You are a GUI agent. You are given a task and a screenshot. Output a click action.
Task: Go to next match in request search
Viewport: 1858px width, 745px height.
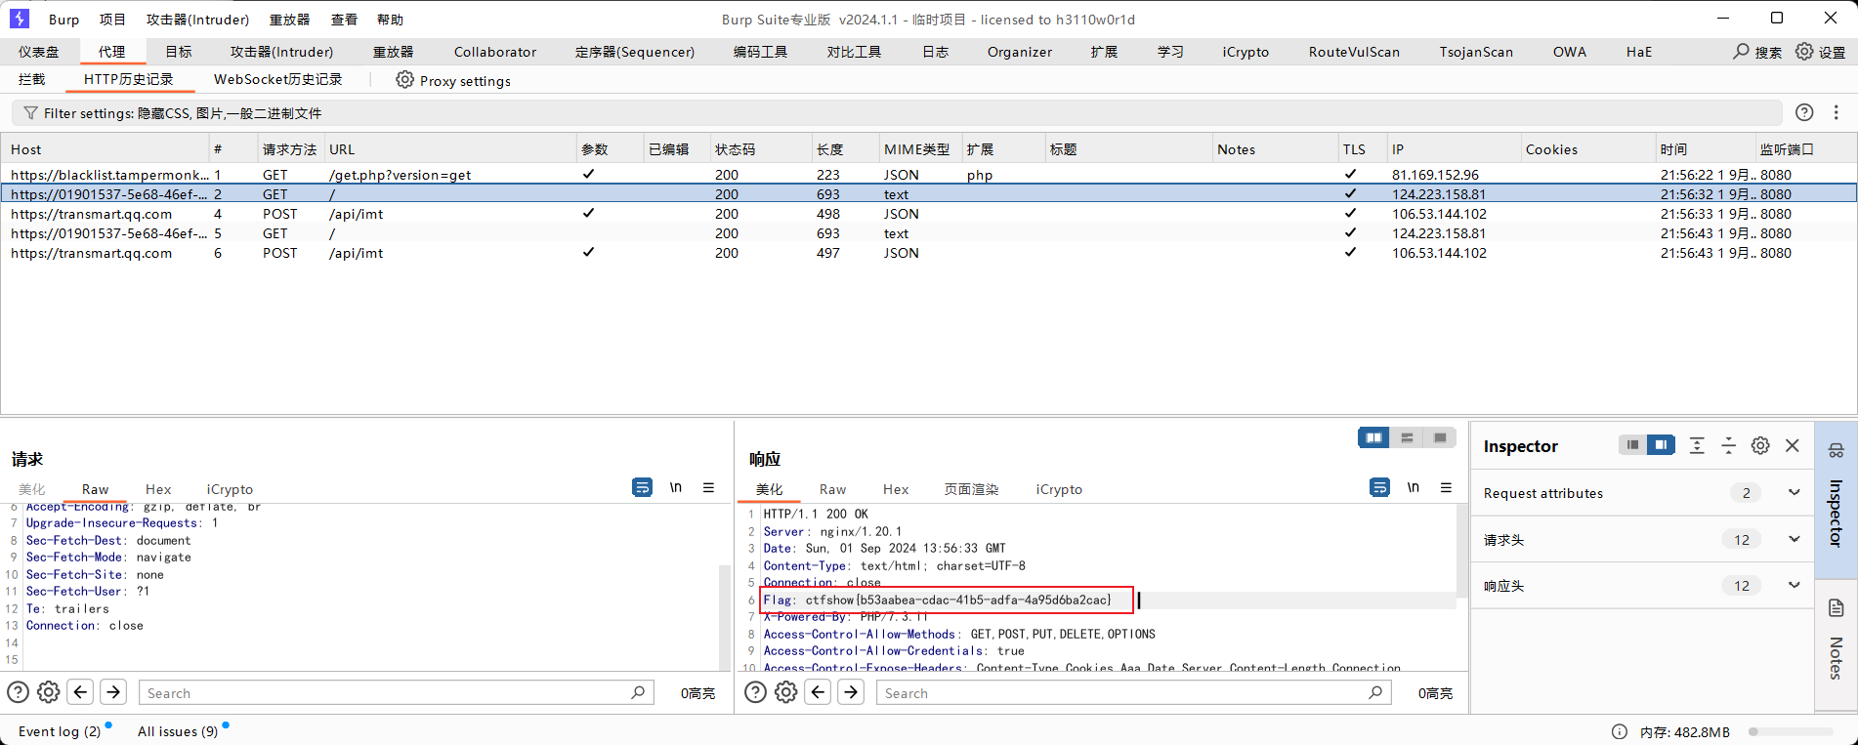pyautogui.click(x=113, y=692)
